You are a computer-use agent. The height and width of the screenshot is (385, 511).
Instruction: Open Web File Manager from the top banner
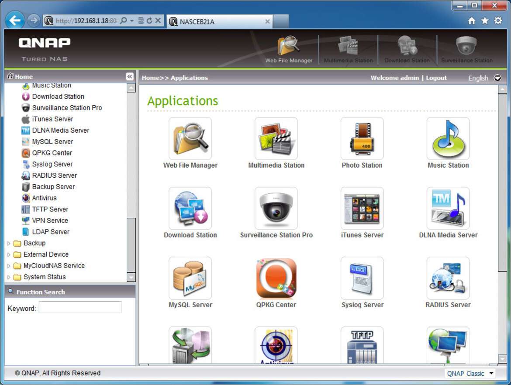coord(288,49)
